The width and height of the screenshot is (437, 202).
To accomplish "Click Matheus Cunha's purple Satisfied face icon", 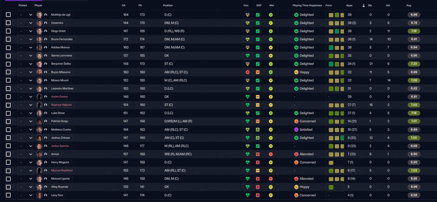I will (296, 130).
